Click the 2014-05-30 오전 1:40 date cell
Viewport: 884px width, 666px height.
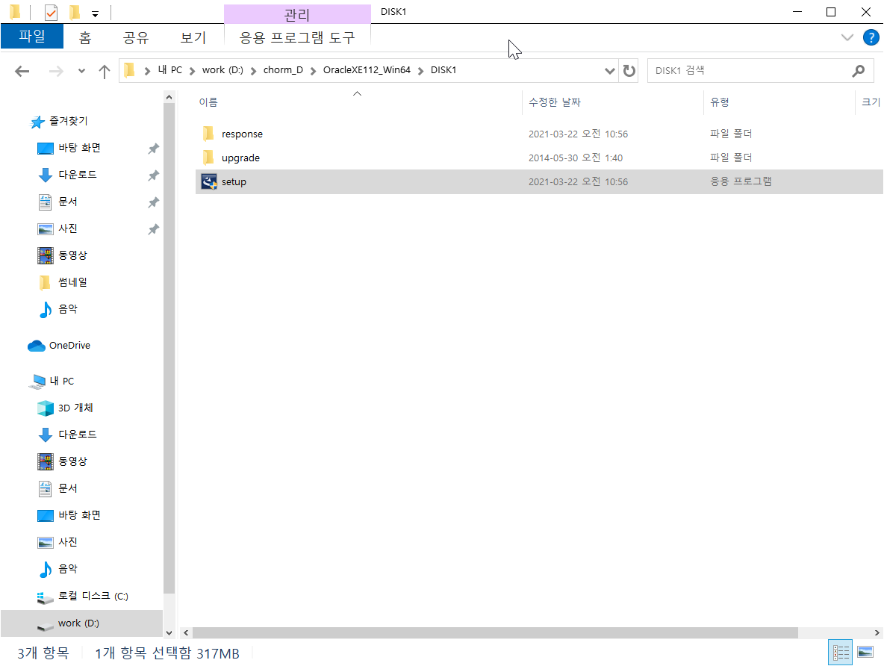575,158
